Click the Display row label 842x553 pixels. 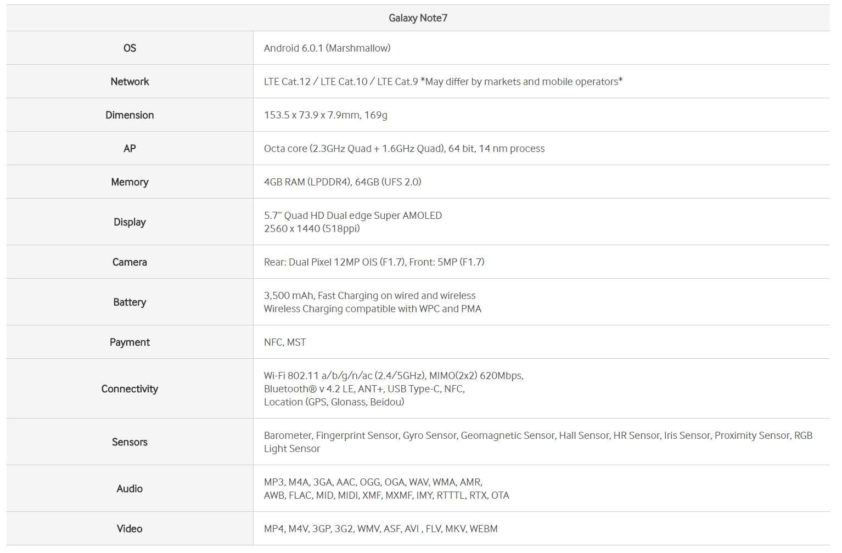click(x=130, y=222)
